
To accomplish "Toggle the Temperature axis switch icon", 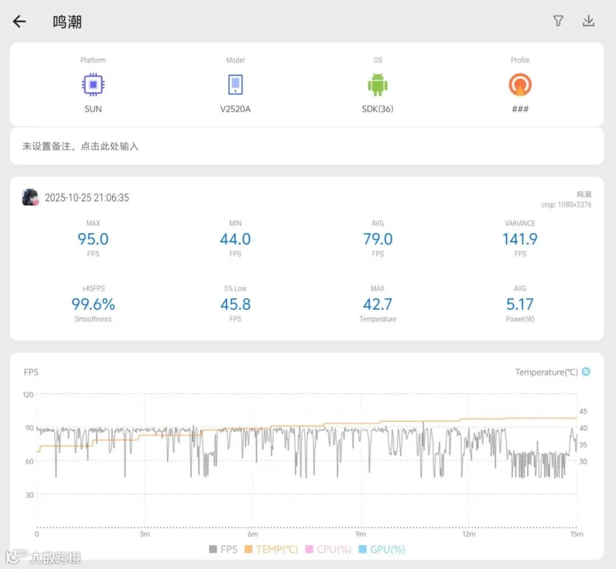I will [x=586, y=371].
